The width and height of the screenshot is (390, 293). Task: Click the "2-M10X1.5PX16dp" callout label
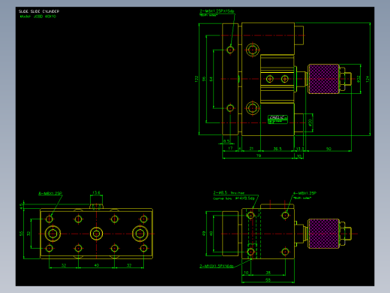pos(217,266)
